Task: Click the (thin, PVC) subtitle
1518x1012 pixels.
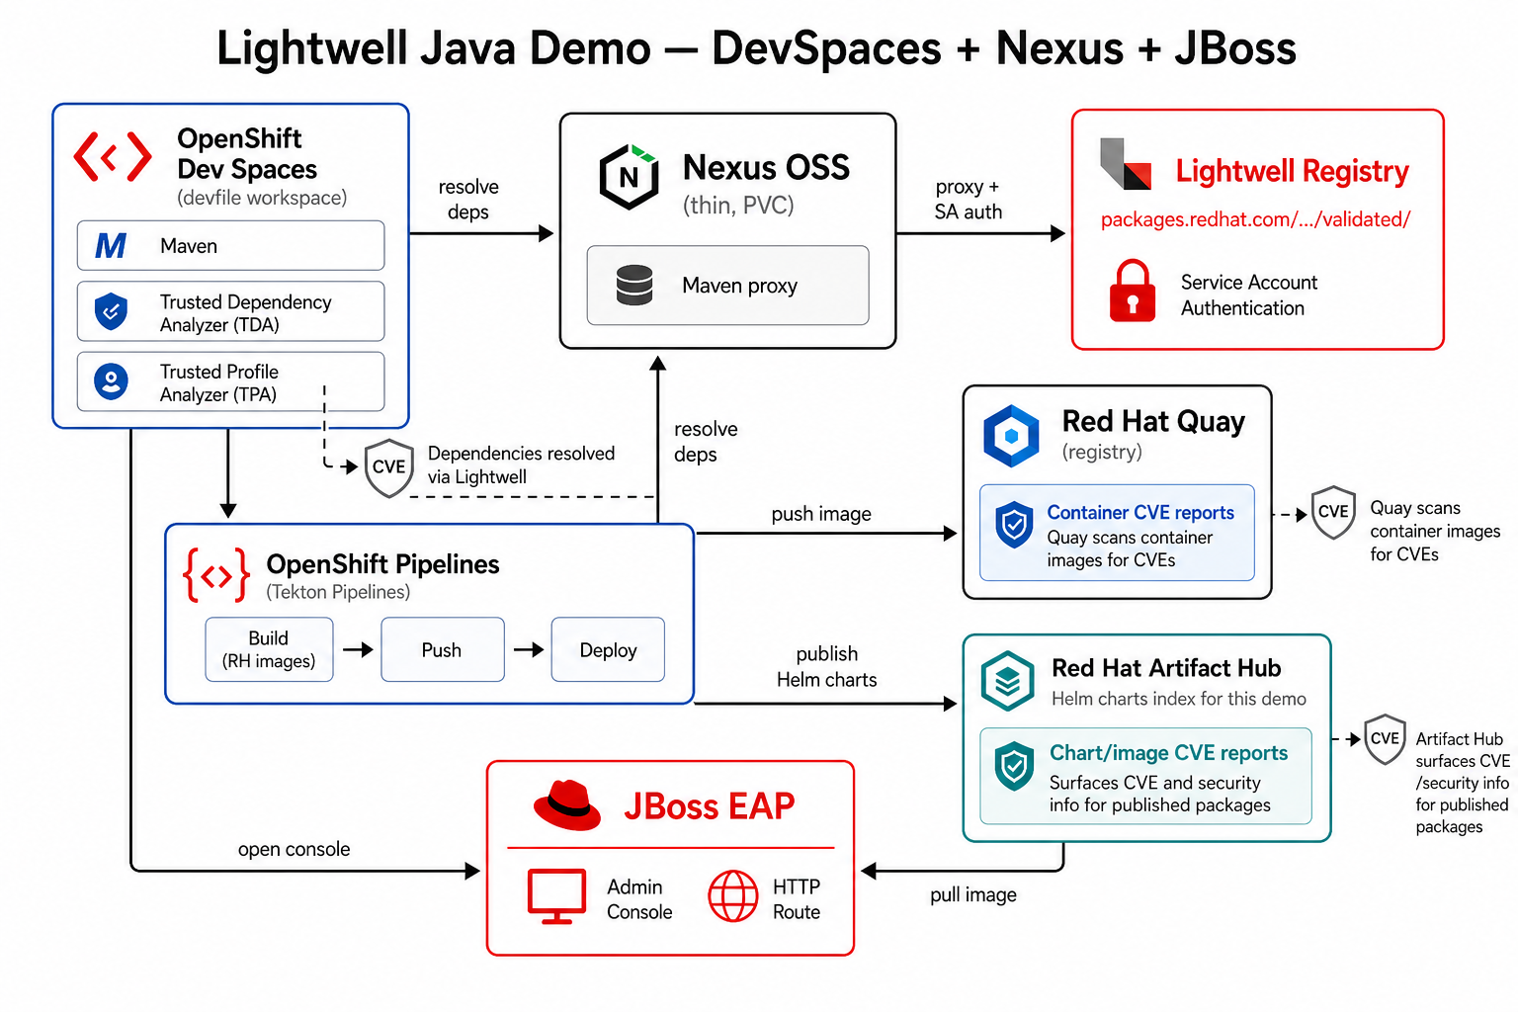Action: (738, 206)
